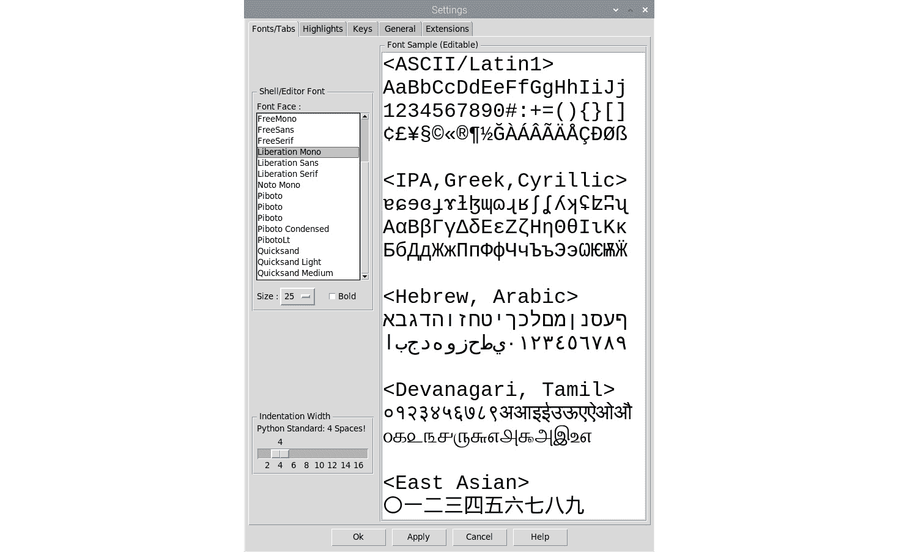This screenshot has width=899, height=552.
Task: Cancel the settings changes
Action: pos(479,537)
